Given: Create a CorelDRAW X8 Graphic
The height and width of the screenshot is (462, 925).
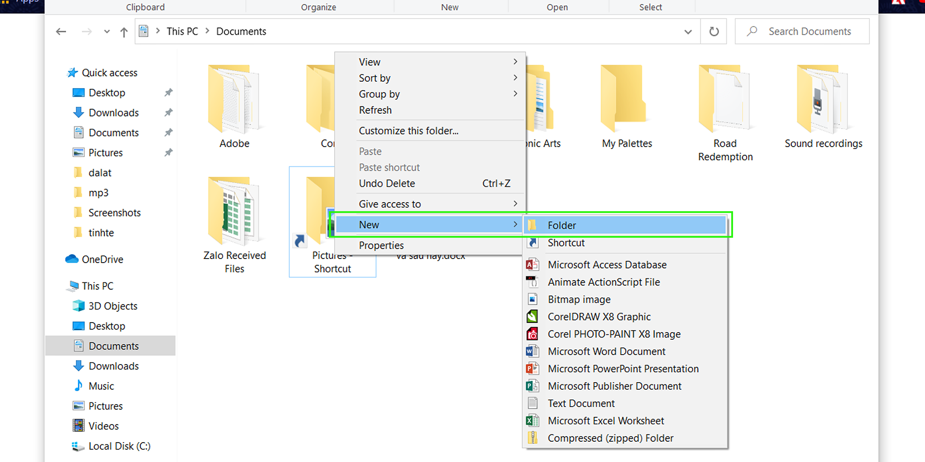Looking at the screenshot, I should pos(625,317).
